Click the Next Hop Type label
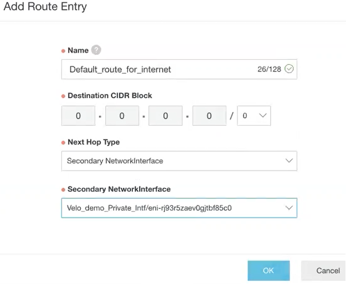 [x=94, y=142]
